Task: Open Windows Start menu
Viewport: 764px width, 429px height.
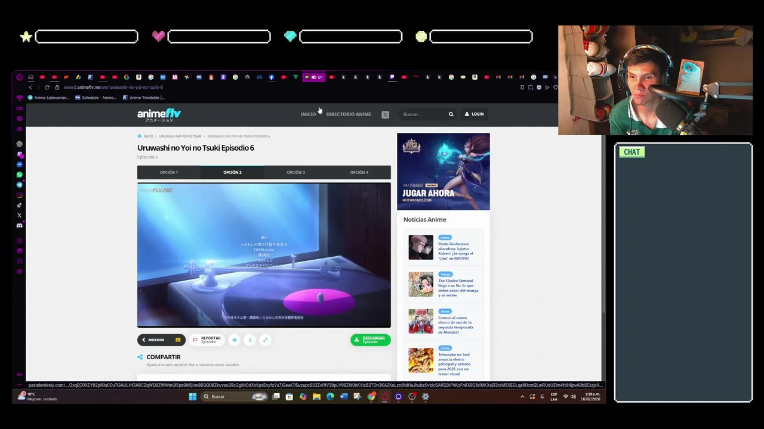Action: pos(193,397)
